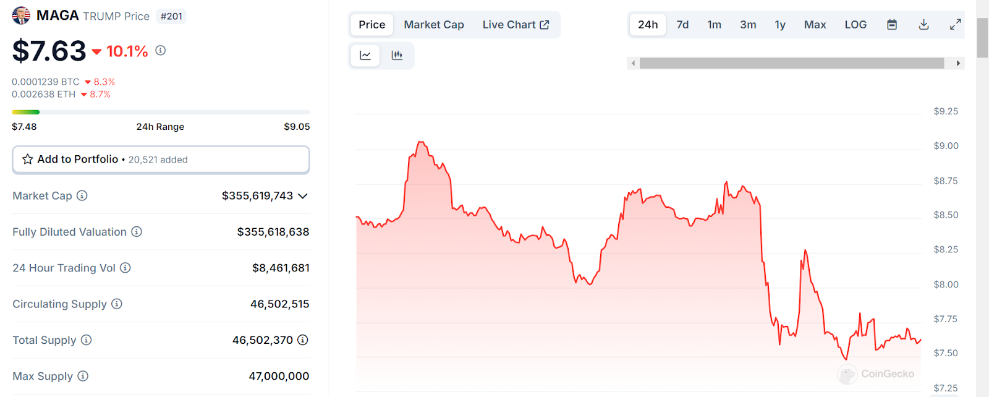Click the 0.0001239 BTC value

coord(46,82)
